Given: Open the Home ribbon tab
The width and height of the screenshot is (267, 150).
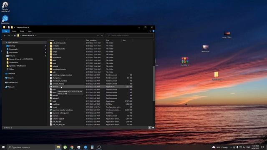Looking at the screenshot, I should (x=14, y=31).
